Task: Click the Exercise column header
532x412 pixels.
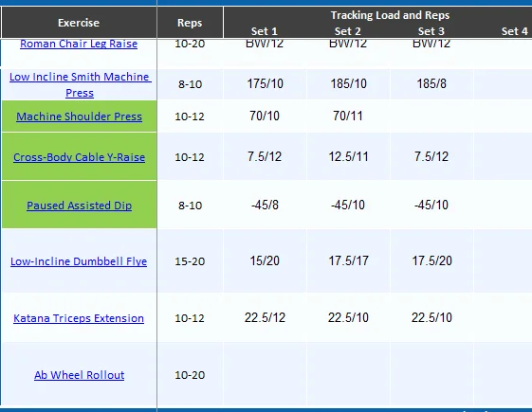Action: pos(79,23)
